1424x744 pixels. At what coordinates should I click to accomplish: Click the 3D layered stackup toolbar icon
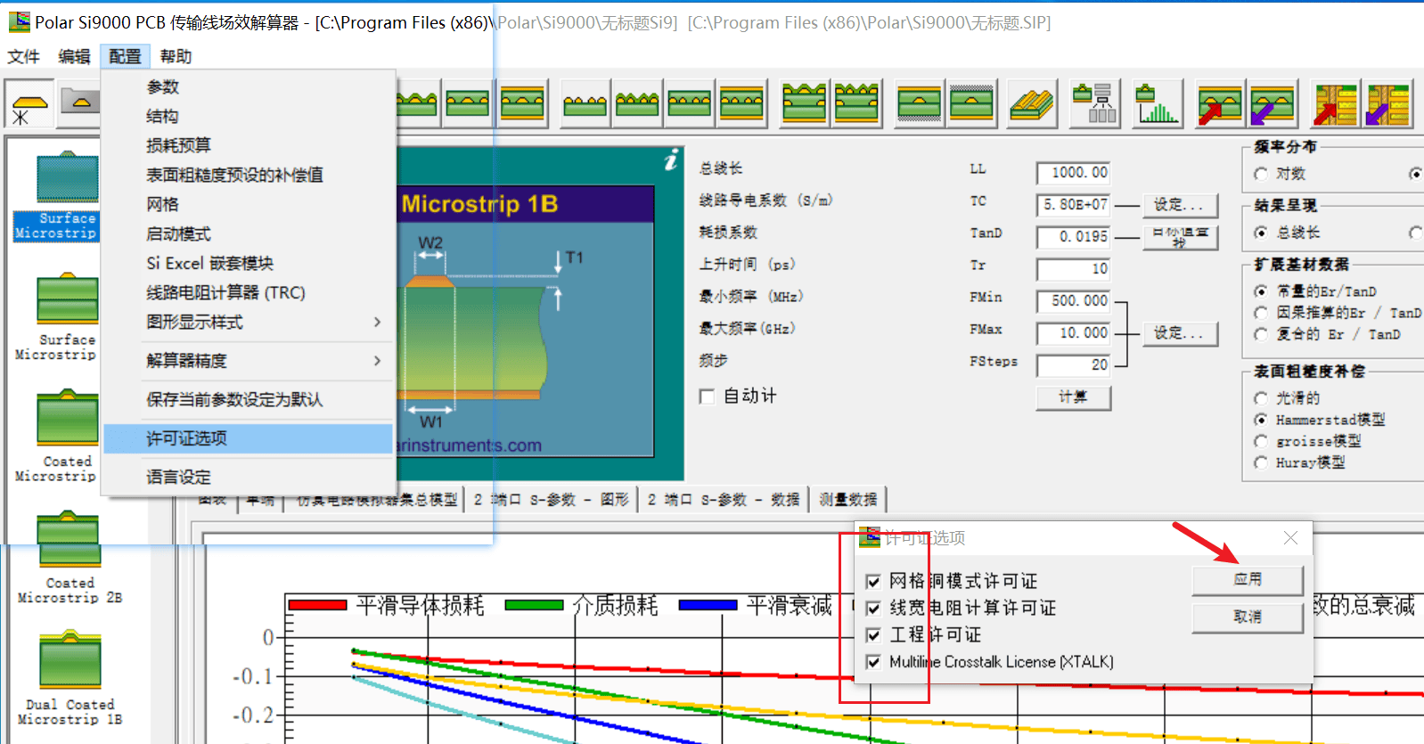1031,104
